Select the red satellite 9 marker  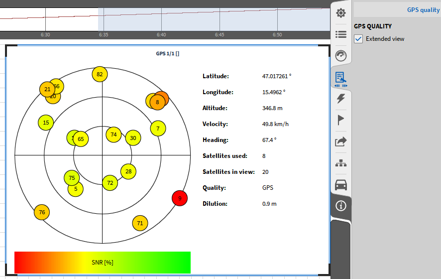pos(180,198)
